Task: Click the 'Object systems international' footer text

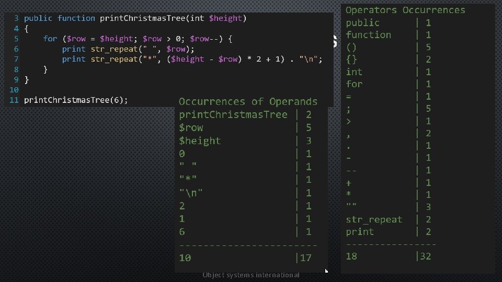Action: tap(251, 275)
